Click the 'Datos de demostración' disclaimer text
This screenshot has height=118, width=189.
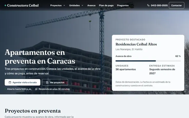point(143,84)
